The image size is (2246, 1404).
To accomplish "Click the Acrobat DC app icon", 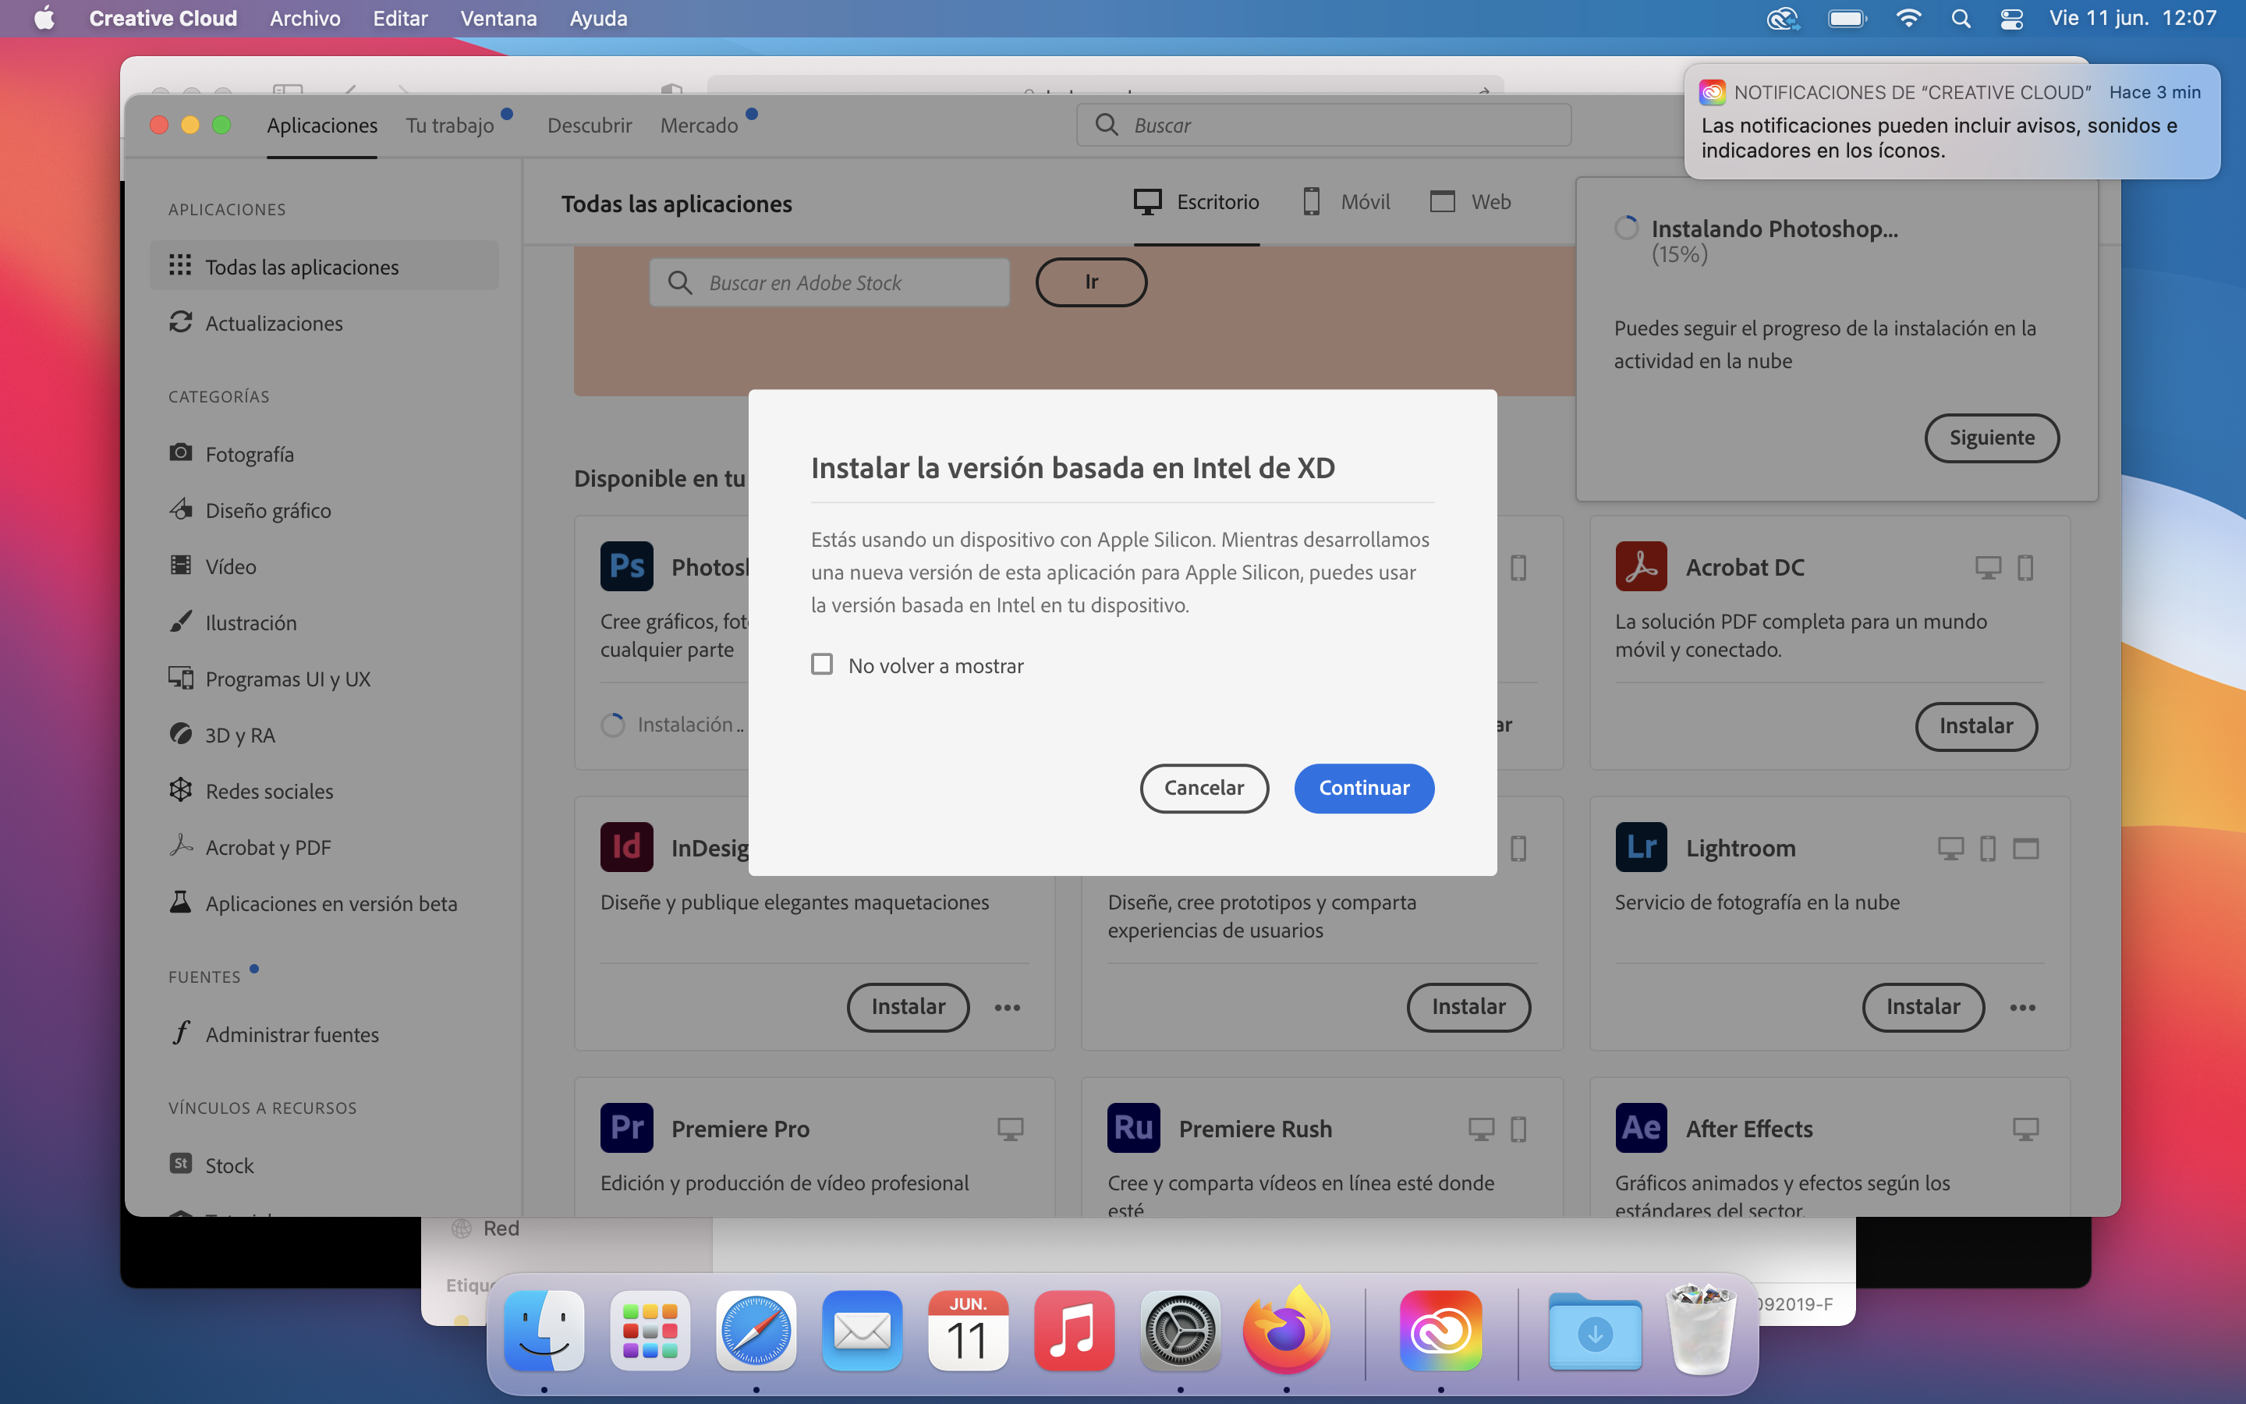I will pos(1640,566).
